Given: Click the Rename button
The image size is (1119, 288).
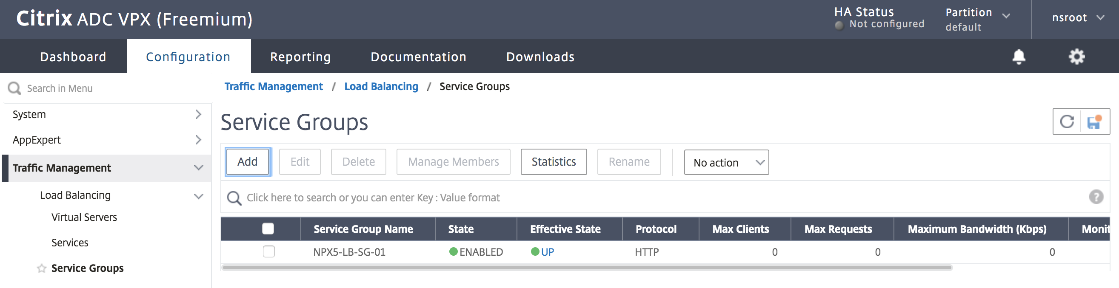Looking at the screenshot, I should coord(629,162).
